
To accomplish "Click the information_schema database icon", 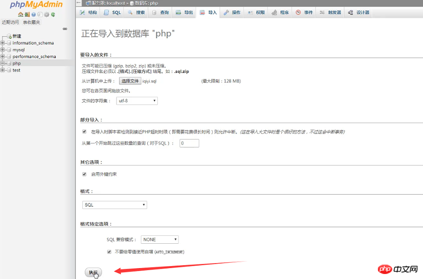I will (9, 43).
